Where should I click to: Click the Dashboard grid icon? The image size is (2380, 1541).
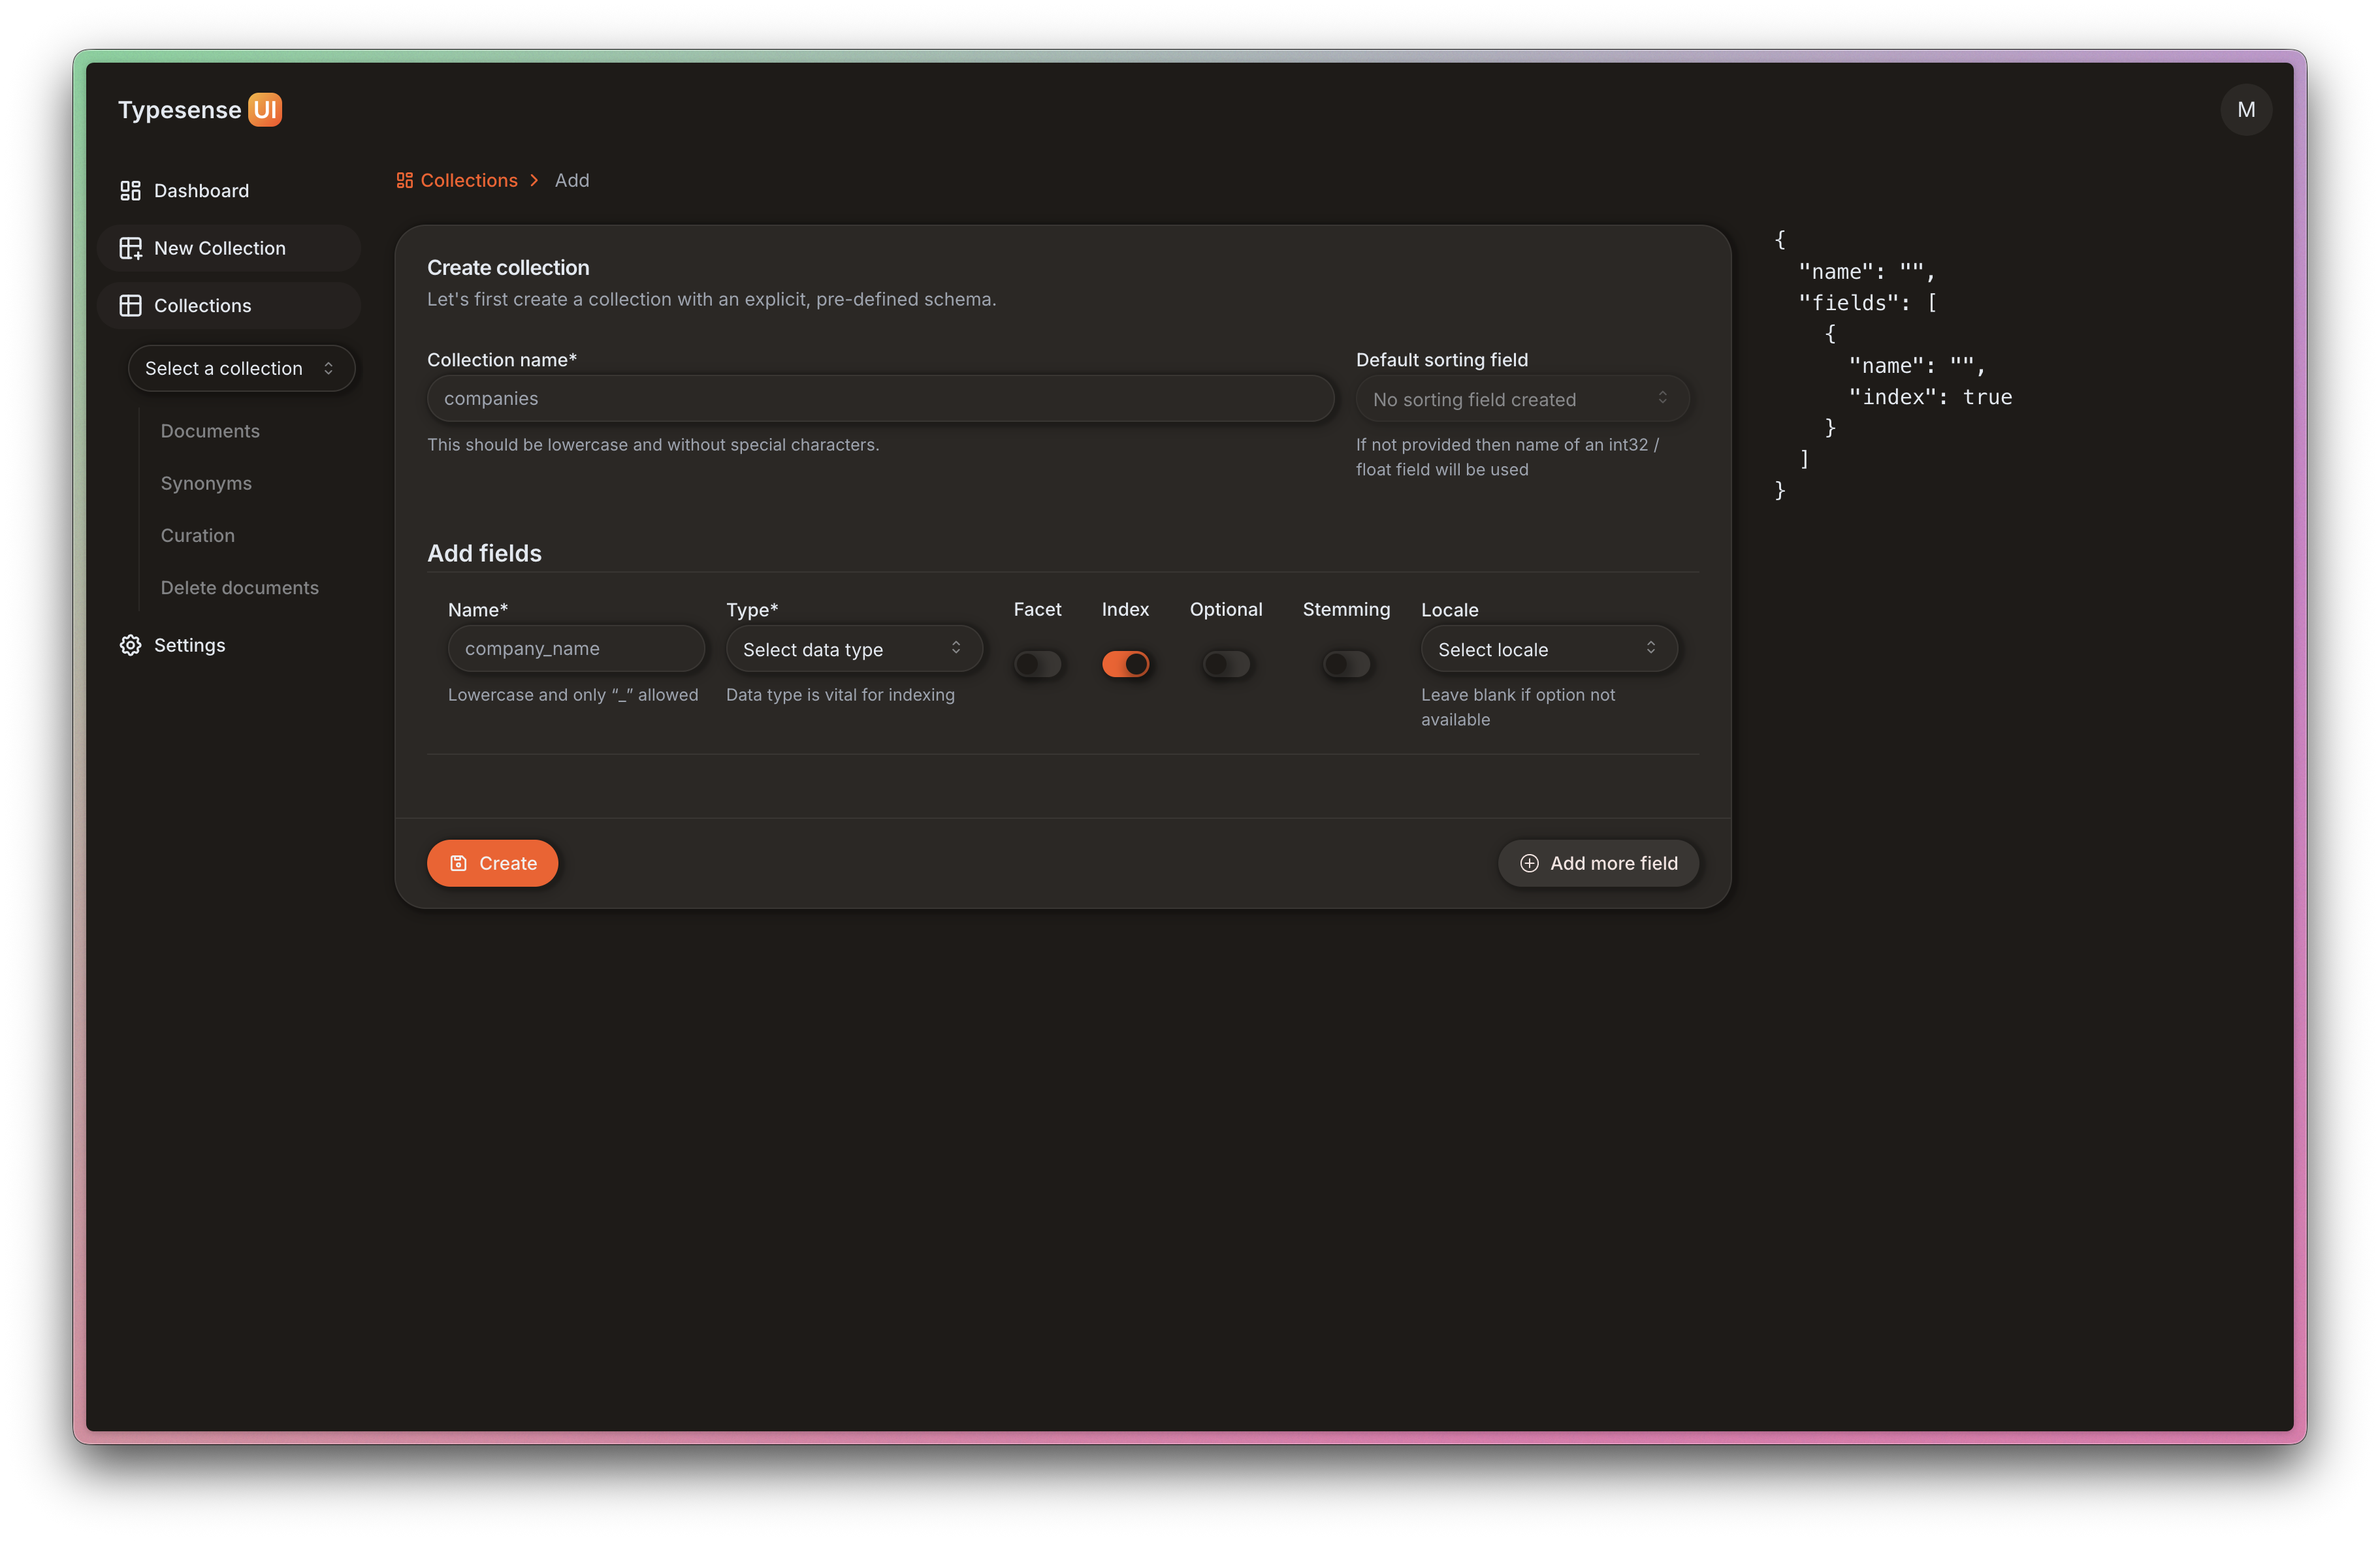[130, 190]
